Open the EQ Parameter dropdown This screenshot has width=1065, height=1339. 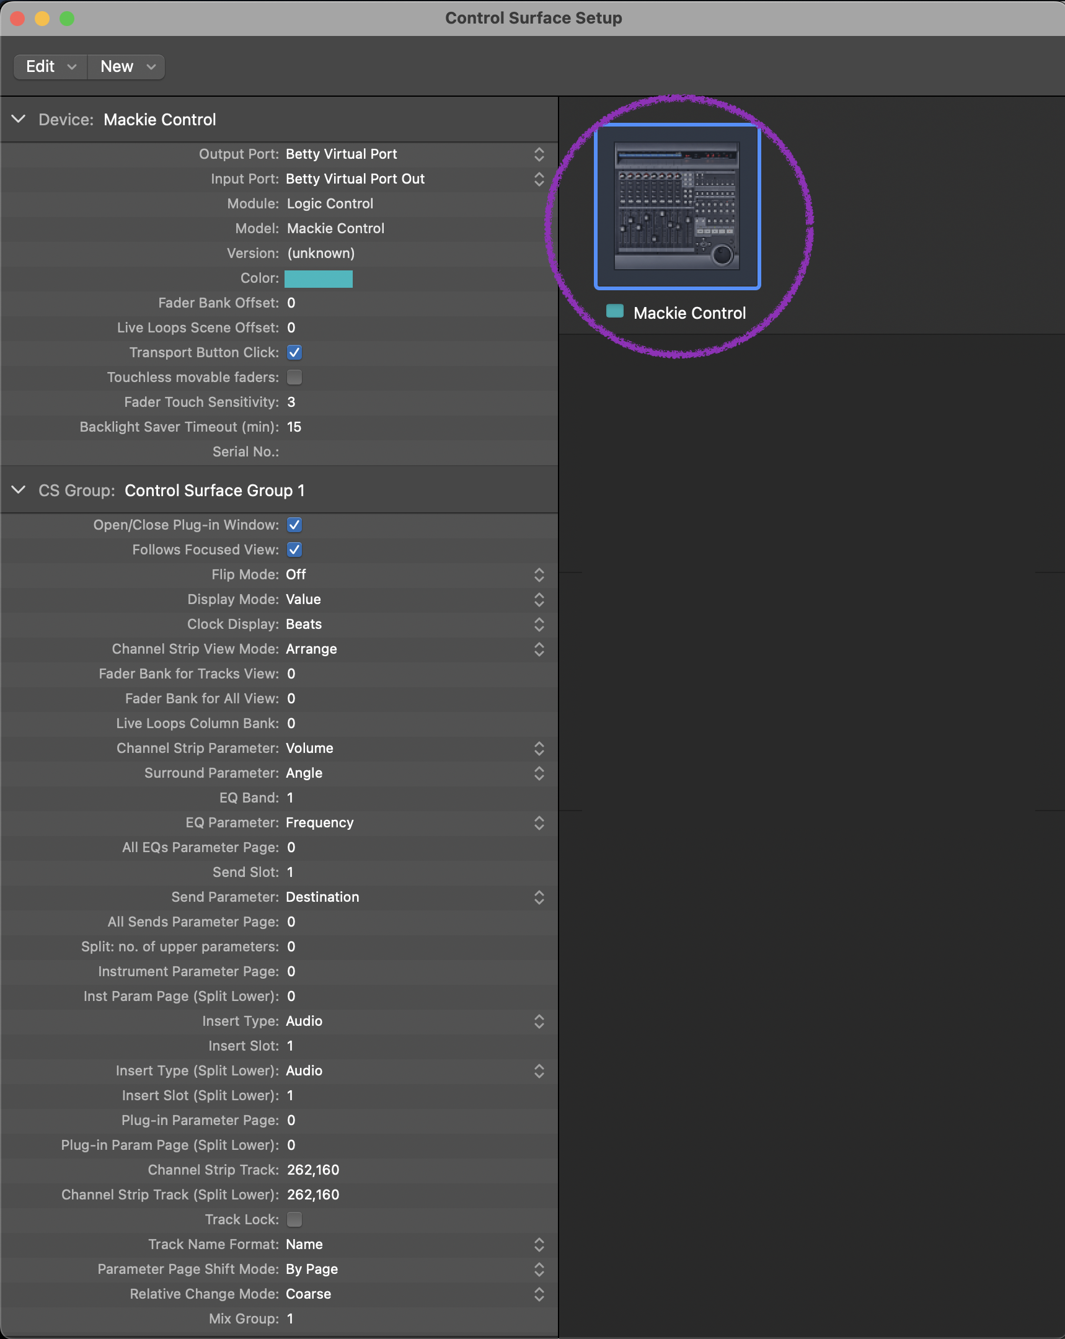coord(539,823)
